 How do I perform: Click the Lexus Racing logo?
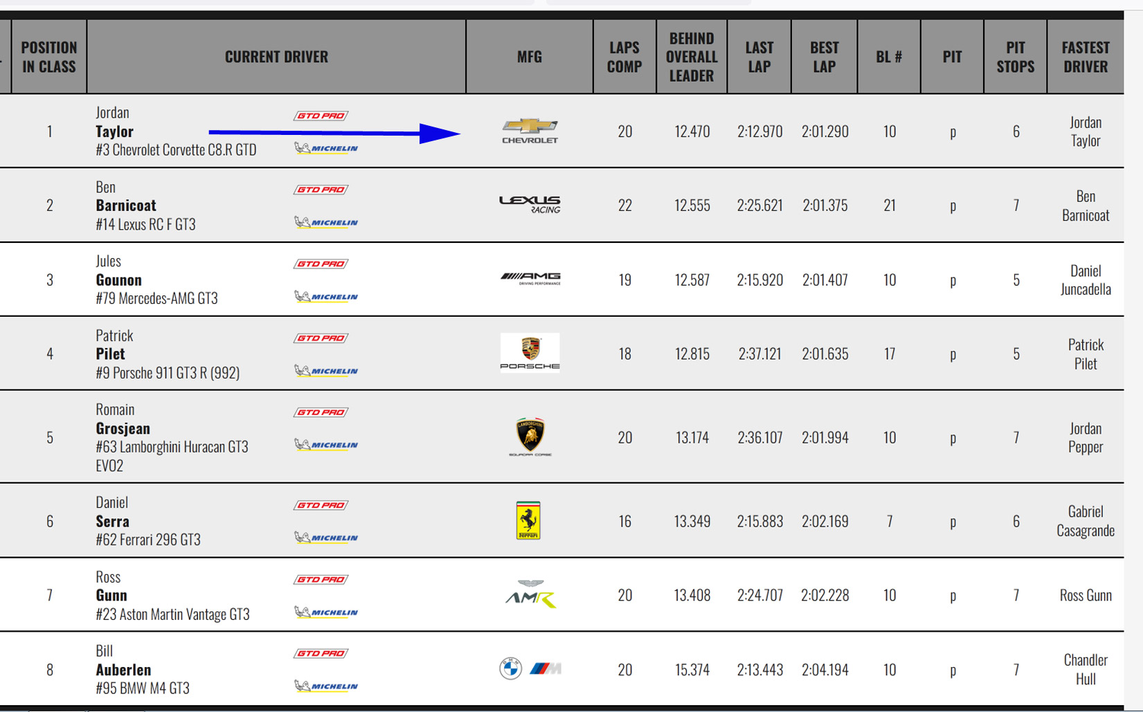[x=530, y=204]
